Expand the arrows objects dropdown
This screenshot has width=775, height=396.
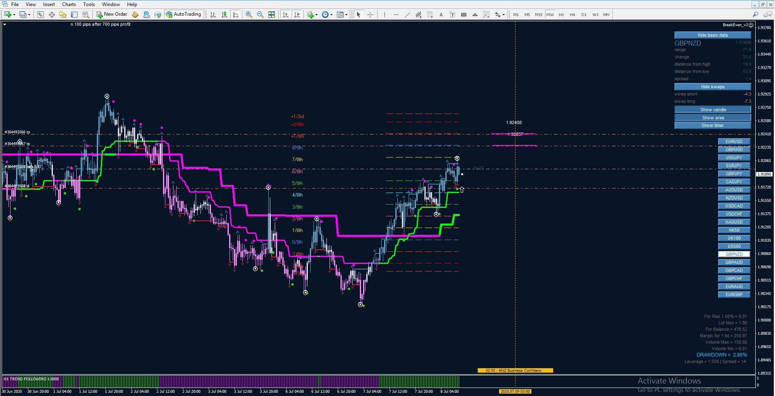(503, 15)
